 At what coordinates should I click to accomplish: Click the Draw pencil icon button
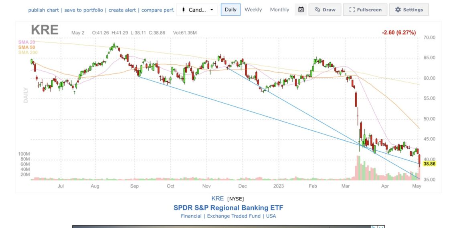[325, 10]
